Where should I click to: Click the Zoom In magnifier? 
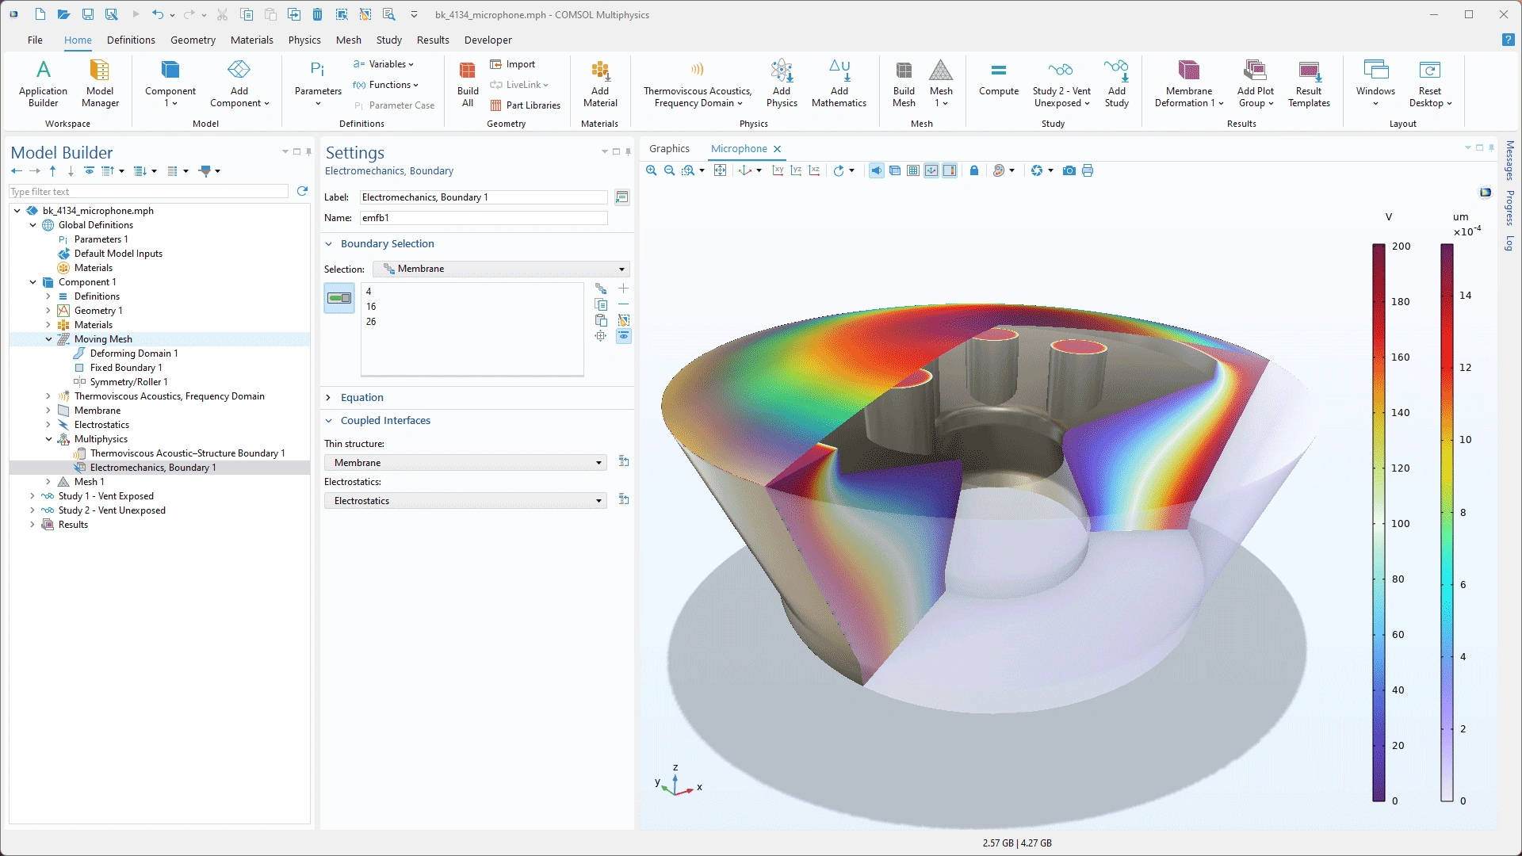tap(652, 170)
